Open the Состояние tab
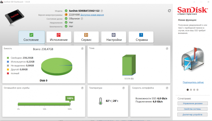This screenshot has width=212, height=121. [32, 37]
